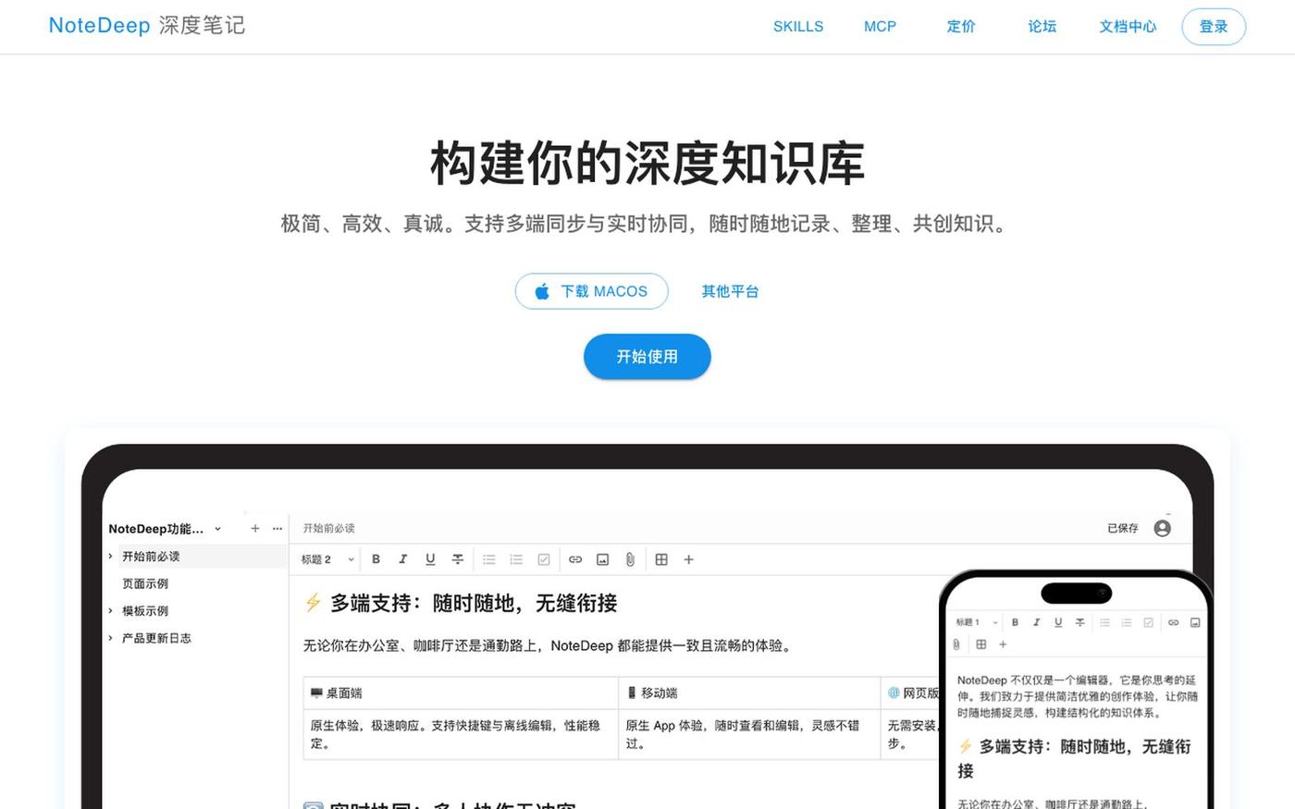Expand the 产品更新日志 tree item
Image resolution: width=1295 pixels, height=809 pixels.
coord(110,638)
